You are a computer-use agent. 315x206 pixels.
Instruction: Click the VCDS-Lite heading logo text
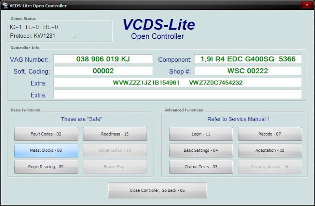tap(159, 25)
